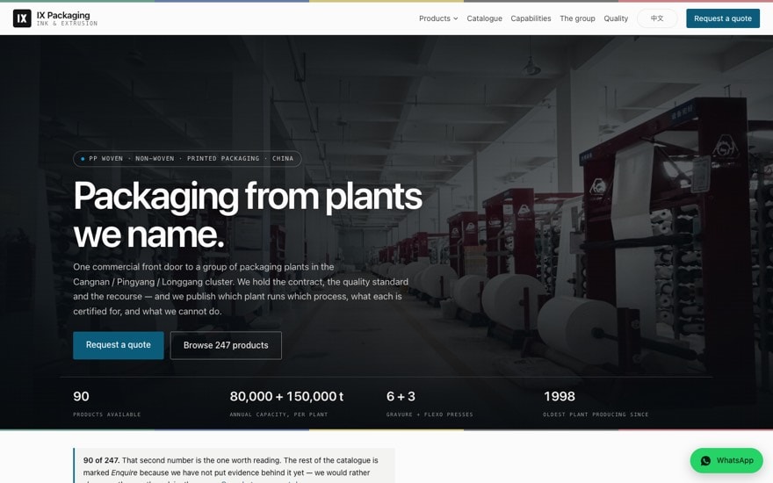The image size is (773, 483).
Task: Open The group nav link
Action: [x=577, y=18]
